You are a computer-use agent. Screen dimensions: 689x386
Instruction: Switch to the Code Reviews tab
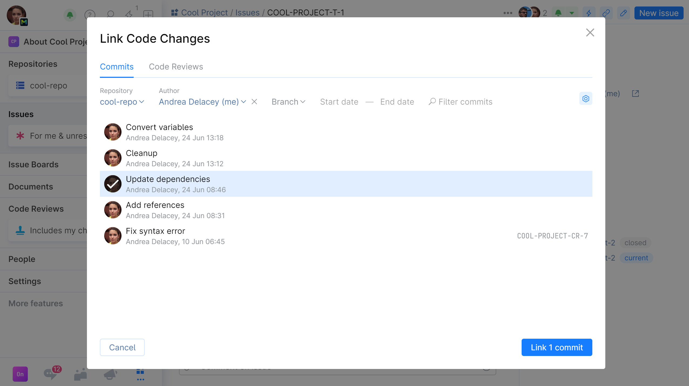[175, 66]
